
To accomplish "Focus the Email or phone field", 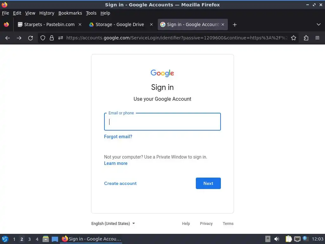I will click(162, 122).
